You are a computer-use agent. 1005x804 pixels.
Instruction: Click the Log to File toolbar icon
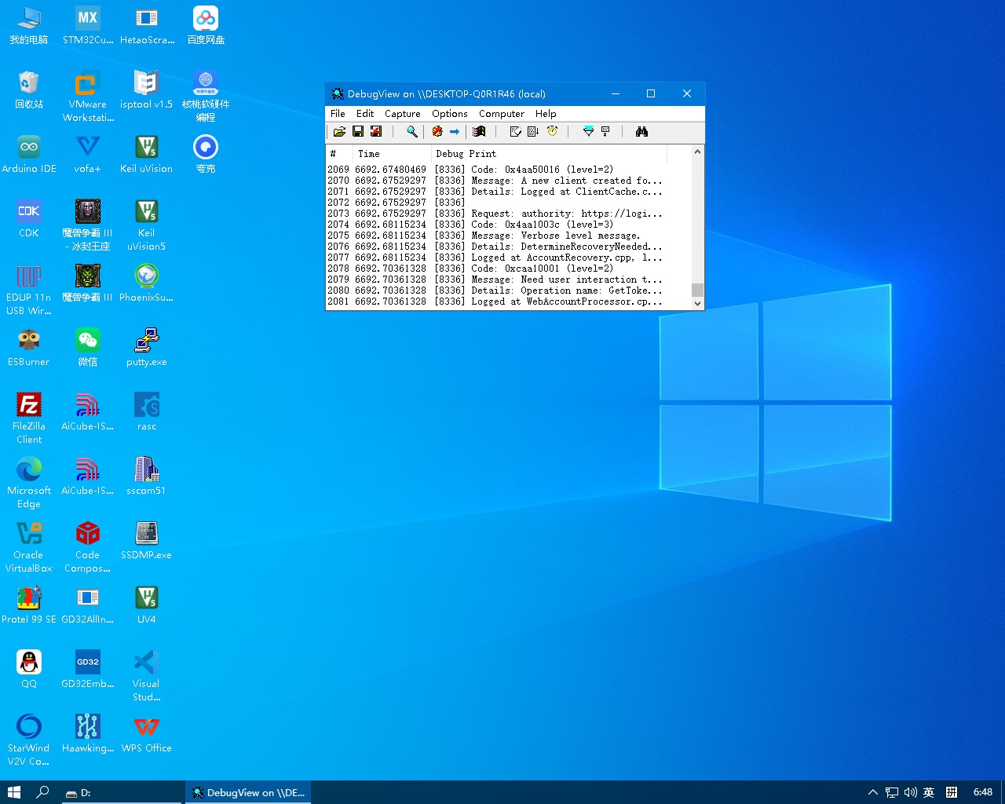[x=376, y=132]
